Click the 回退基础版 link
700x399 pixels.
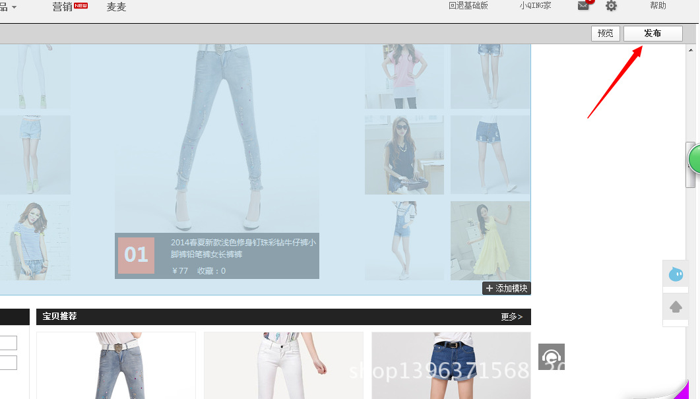(x=468, y=6)
